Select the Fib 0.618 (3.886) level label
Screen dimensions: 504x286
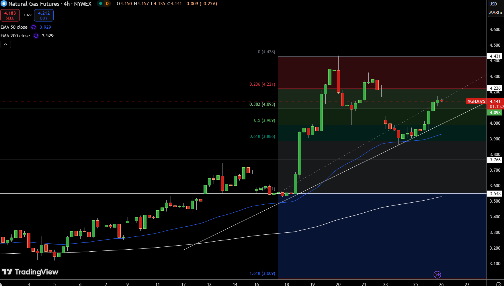tap(262, 136)
